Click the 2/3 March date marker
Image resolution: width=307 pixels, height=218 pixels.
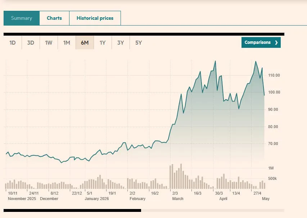click(x=175, y=193)
